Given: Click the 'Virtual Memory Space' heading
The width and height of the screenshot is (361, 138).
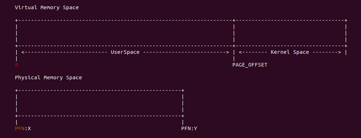Looking at the screenshot, I should click(x=47, y=7).
